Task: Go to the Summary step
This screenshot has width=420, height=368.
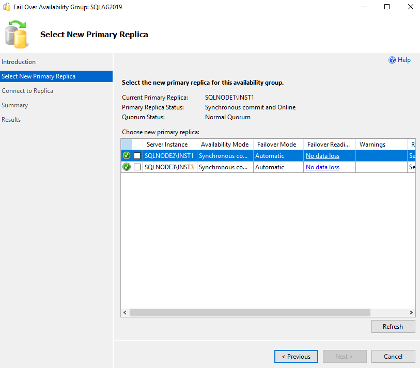Action: (15, 105)
